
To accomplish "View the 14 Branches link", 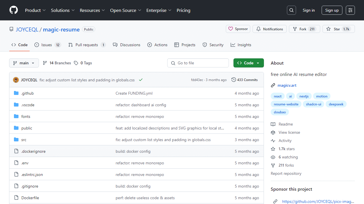I will [57, 63].
